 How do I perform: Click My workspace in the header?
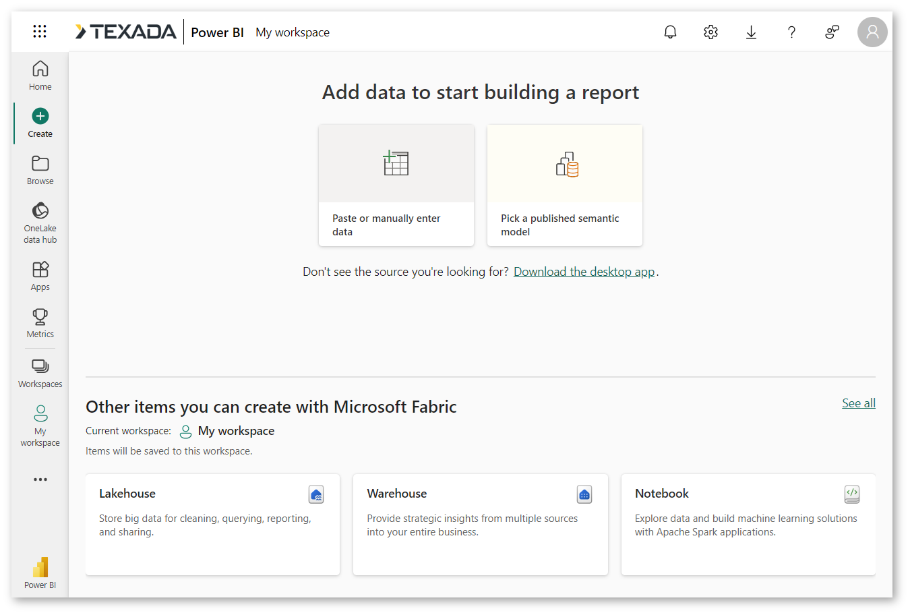pos(293,32)
